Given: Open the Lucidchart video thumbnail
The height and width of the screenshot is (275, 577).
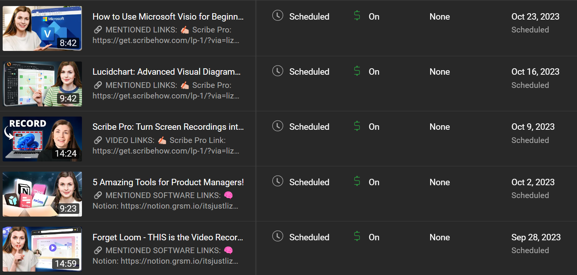Looking at the screenshot, I should click(42, 84).
